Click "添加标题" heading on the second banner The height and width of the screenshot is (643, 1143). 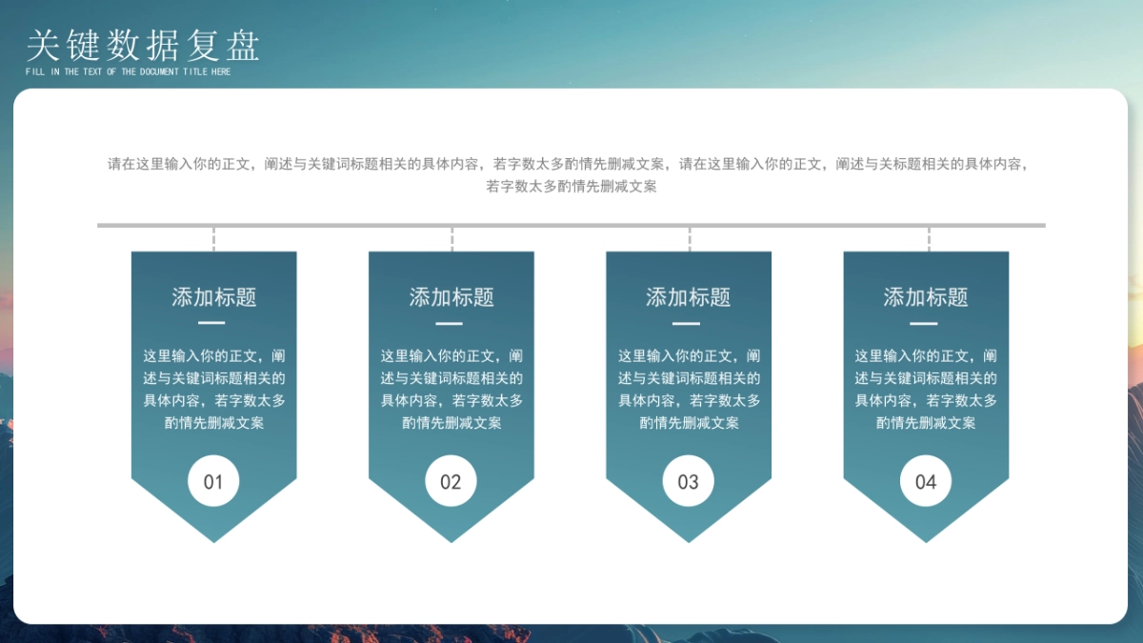(451, 297)
